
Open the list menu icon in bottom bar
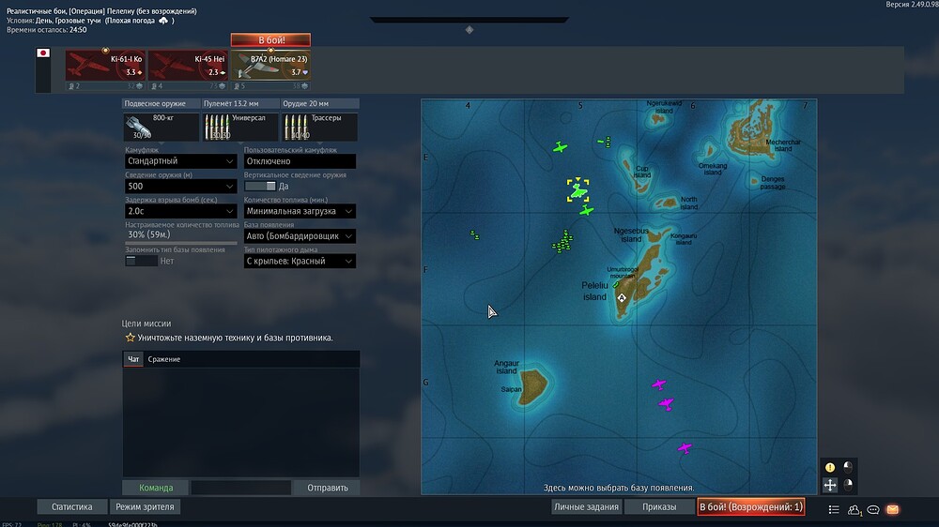point(835,509)
